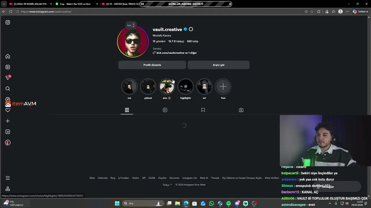Open Spotify from the taskbar
Viewport: 371px width, 208px height.
228,203
